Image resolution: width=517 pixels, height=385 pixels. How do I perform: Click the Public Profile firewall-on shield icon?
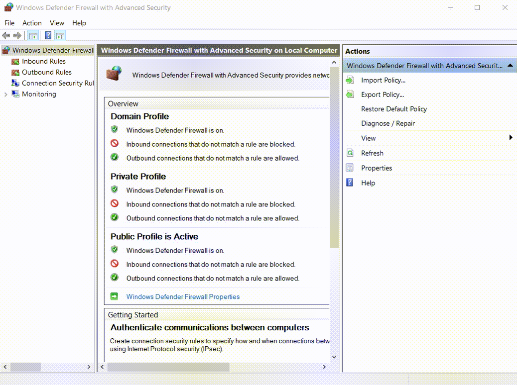click(115, 249)
